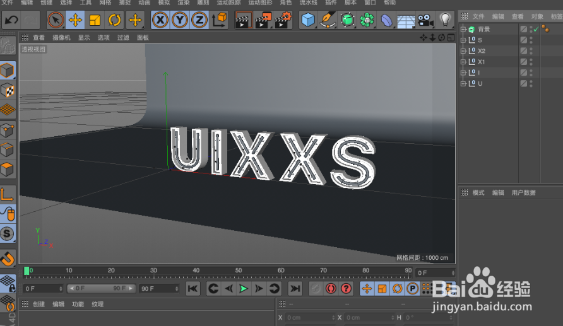The image size is (563, 326).
Task: Open the 对象 menu in object manager
Action: [x=538, y=16]
